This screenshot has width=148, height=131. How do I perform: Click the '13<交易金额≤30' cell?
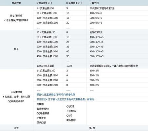click(46, 32)
